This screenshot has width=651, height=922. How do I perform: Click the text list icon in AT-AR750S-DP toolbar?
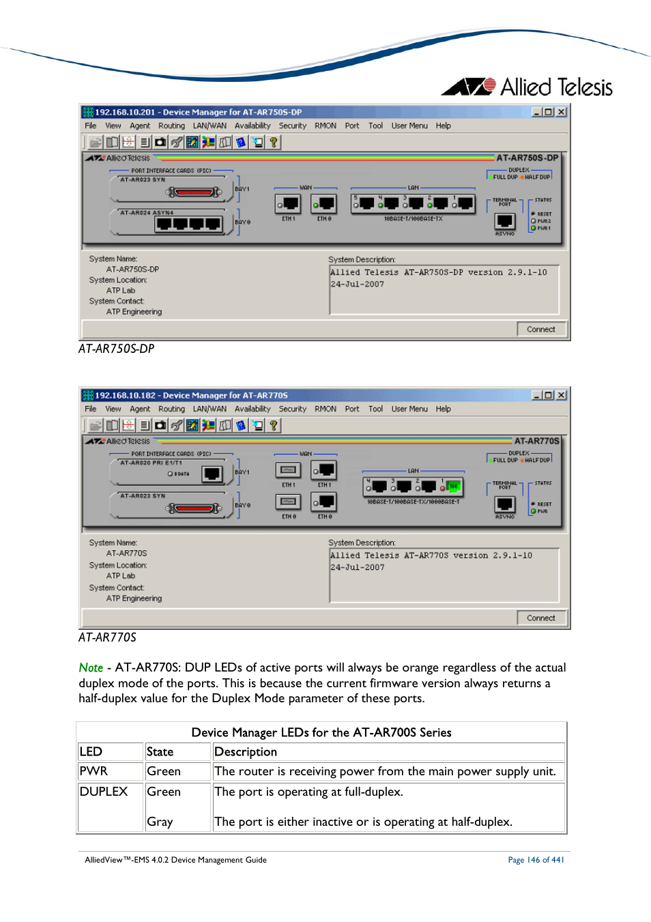[x=144, y=142]
